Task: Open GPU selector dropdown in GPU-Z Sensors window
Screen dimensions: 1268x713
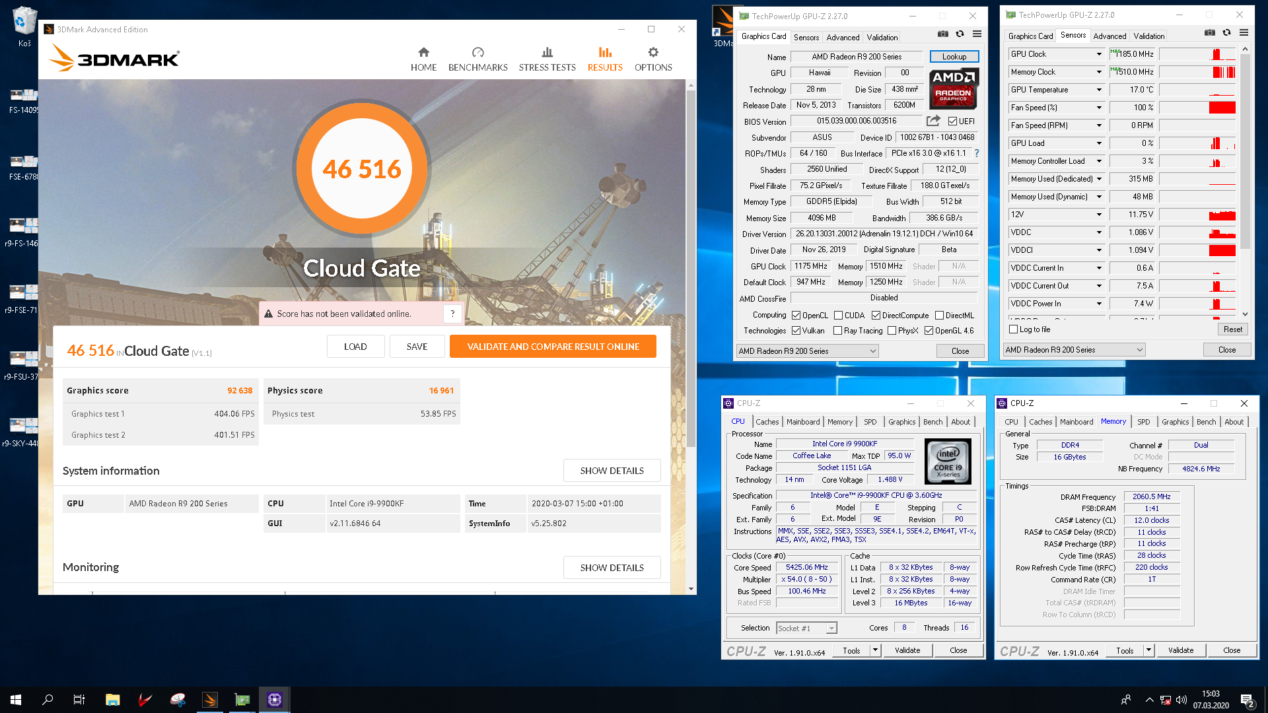Action: coord(1074,350)
